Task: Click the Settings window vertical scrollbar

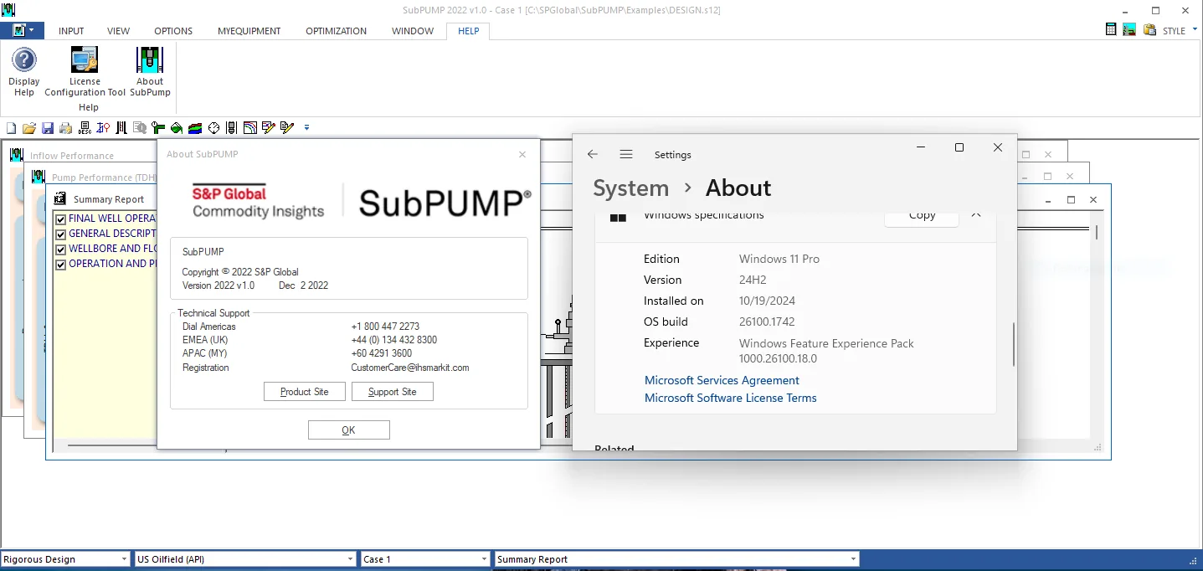Action: pos(1014,343)
